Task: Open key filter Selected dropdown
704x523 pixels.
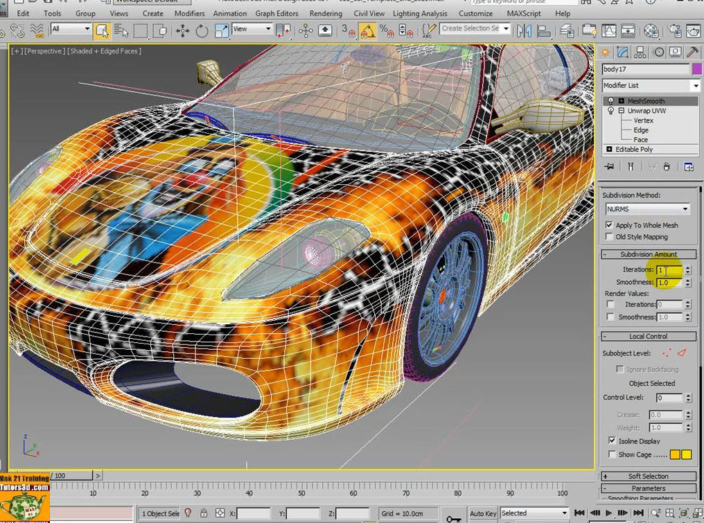Action: pyautogui.click(x=534, y=513)
